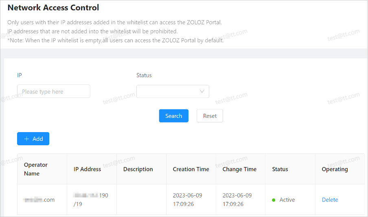Select the operator name cell ending in .com
Screen dimensions: 368x217
click(x=39, y=200)
